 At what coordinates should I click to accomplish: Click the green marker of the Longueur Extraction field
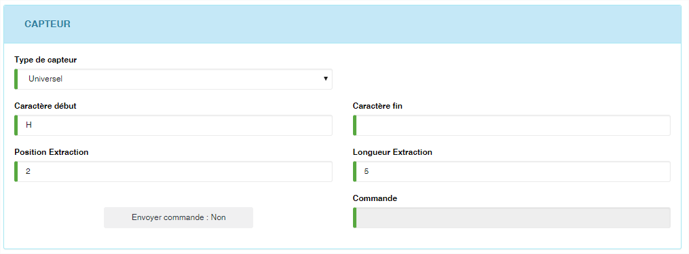coord(354,171)
